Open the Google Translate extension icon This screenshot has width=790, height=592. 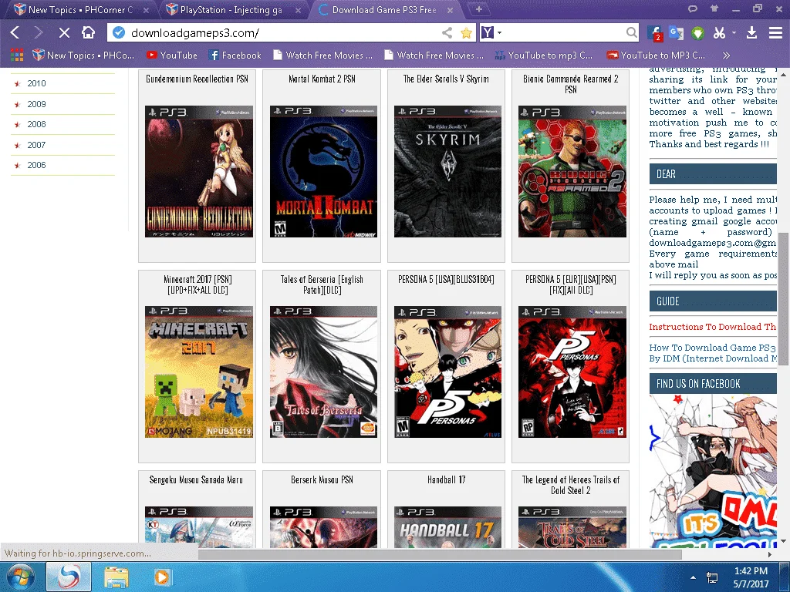pyautogui.click(x=676, y=32)
